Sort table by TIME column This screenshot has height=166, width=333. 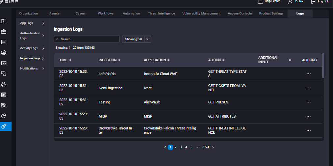coord(70,60)
